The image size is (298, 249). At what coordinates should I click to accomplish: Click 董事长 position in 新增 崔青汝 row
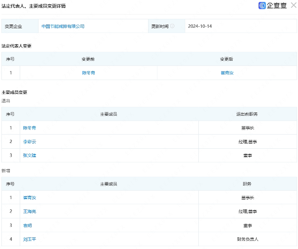(248, 198)
